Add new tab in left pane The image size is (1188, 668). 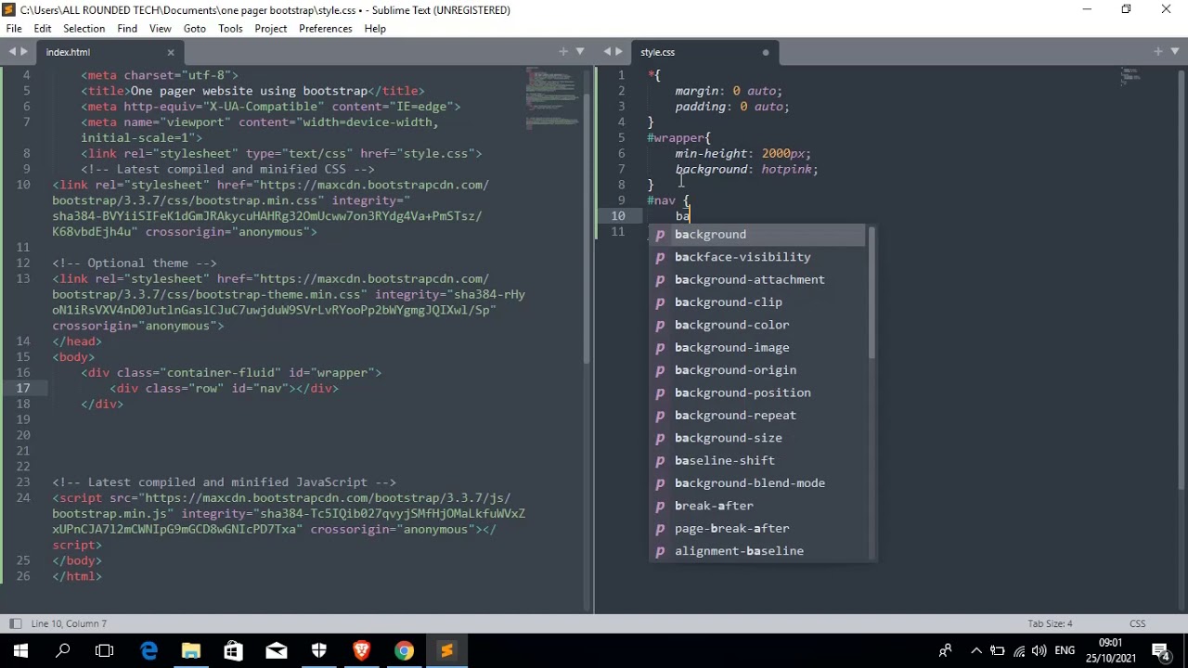click(563, 51)
